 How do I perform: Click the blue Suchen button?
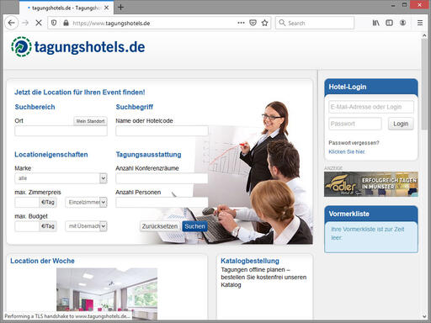click(194, 226)
